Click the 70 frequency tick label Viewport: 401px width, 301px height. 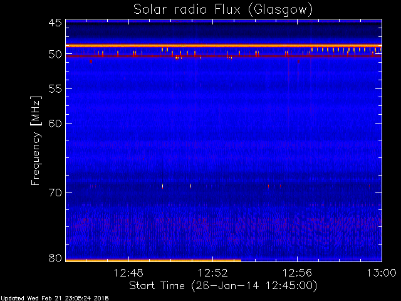point(55,193)
